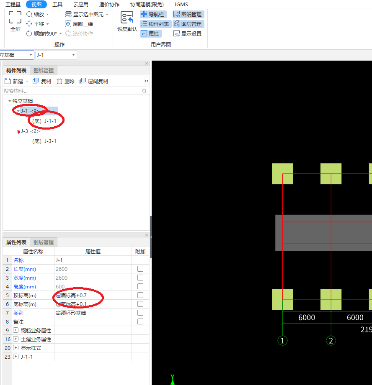Open the 造价协作 ribbon tab
Viewport: 372px width, 385px height.
click(x=109, y=5)
